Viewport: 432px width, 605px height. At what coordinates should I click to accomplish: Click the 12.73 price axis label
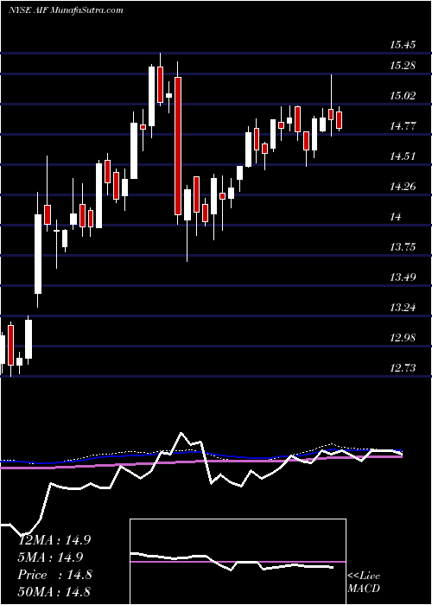click(x=403, y=367)
